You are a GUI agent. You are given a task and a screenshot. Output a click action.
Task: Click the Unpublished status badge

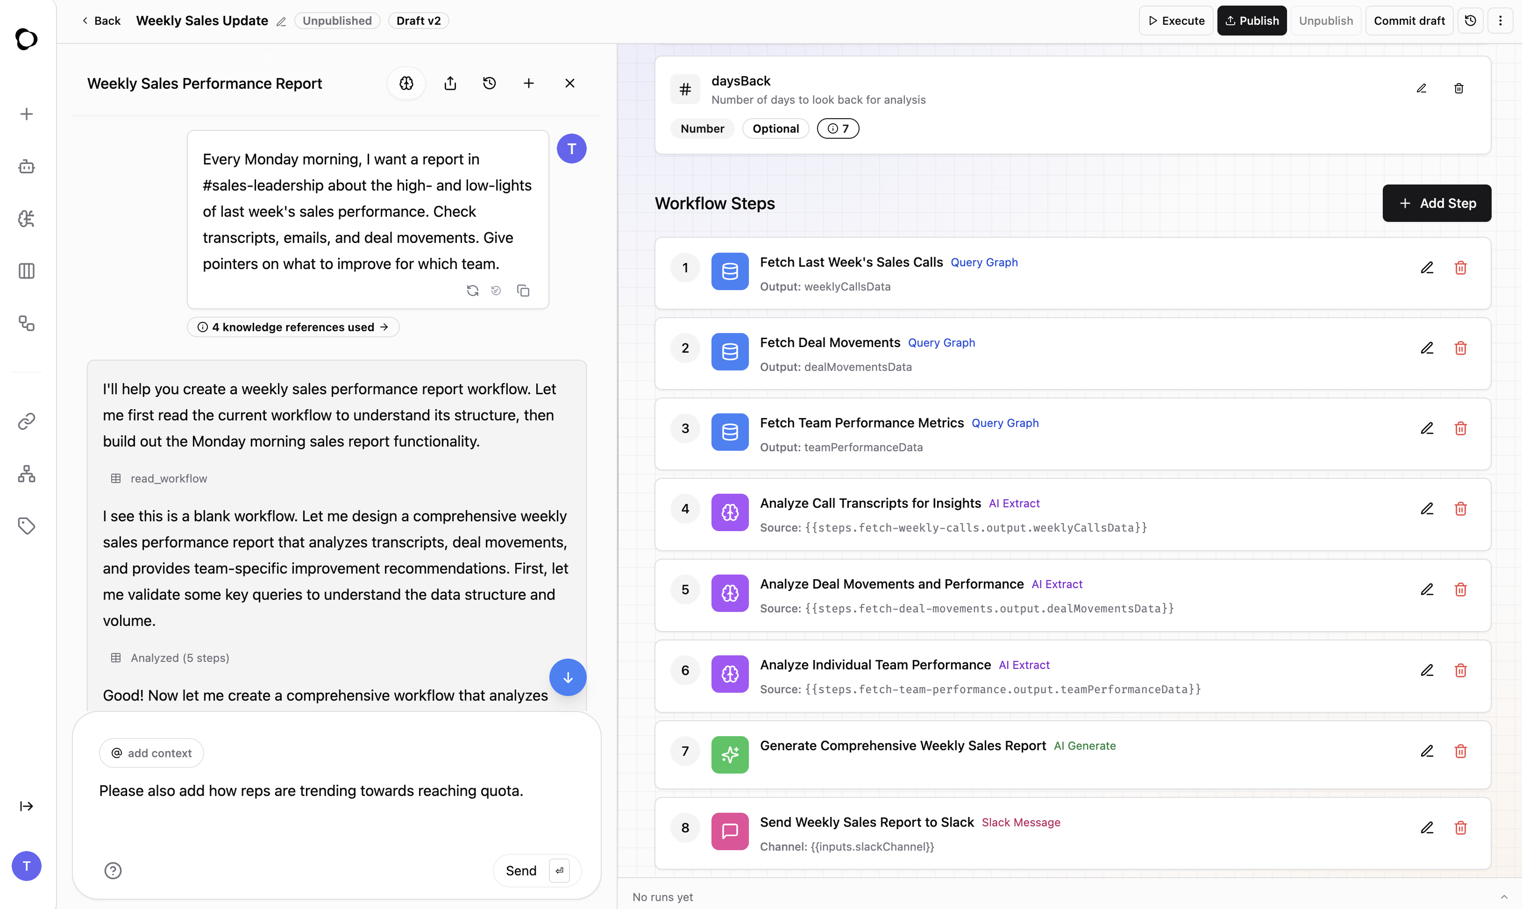337,21
